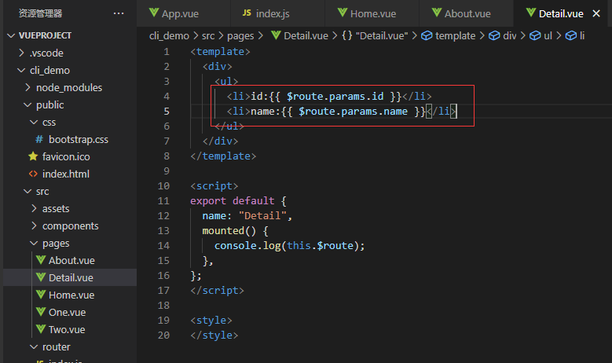Open Home.vue in the pages folder
The width and height of the screenshot is (612, 363).
[x=70, y=295]
